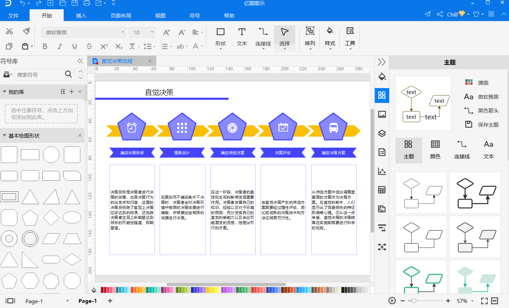Click the Save icon in title bar

click(x=74, y=3)
